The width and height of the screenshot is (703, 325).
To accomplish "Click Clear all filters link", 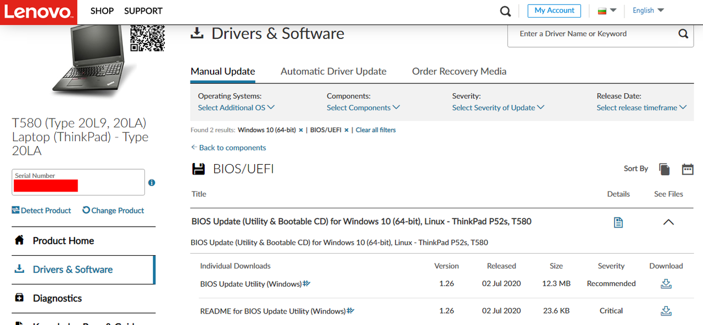I will click(376, 130).
